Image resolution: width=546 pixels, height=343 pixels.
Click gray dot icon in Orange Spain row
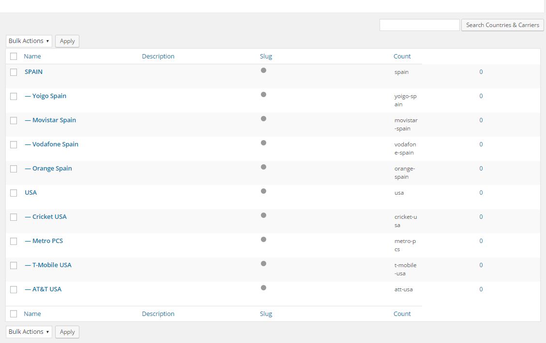point(264,167)
